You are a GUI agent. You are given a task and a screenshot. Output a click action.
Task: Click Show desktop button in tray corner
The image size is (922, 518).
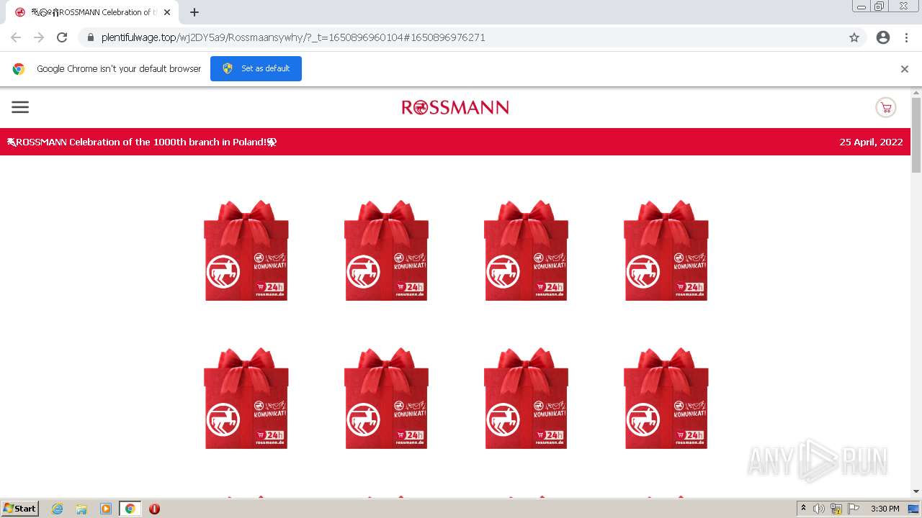[x=914, y=509]
